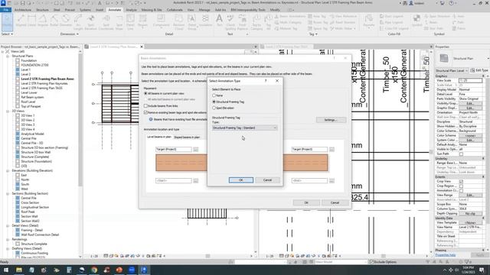Open the File menu tab
490x275 pixels.
point(5,10)
